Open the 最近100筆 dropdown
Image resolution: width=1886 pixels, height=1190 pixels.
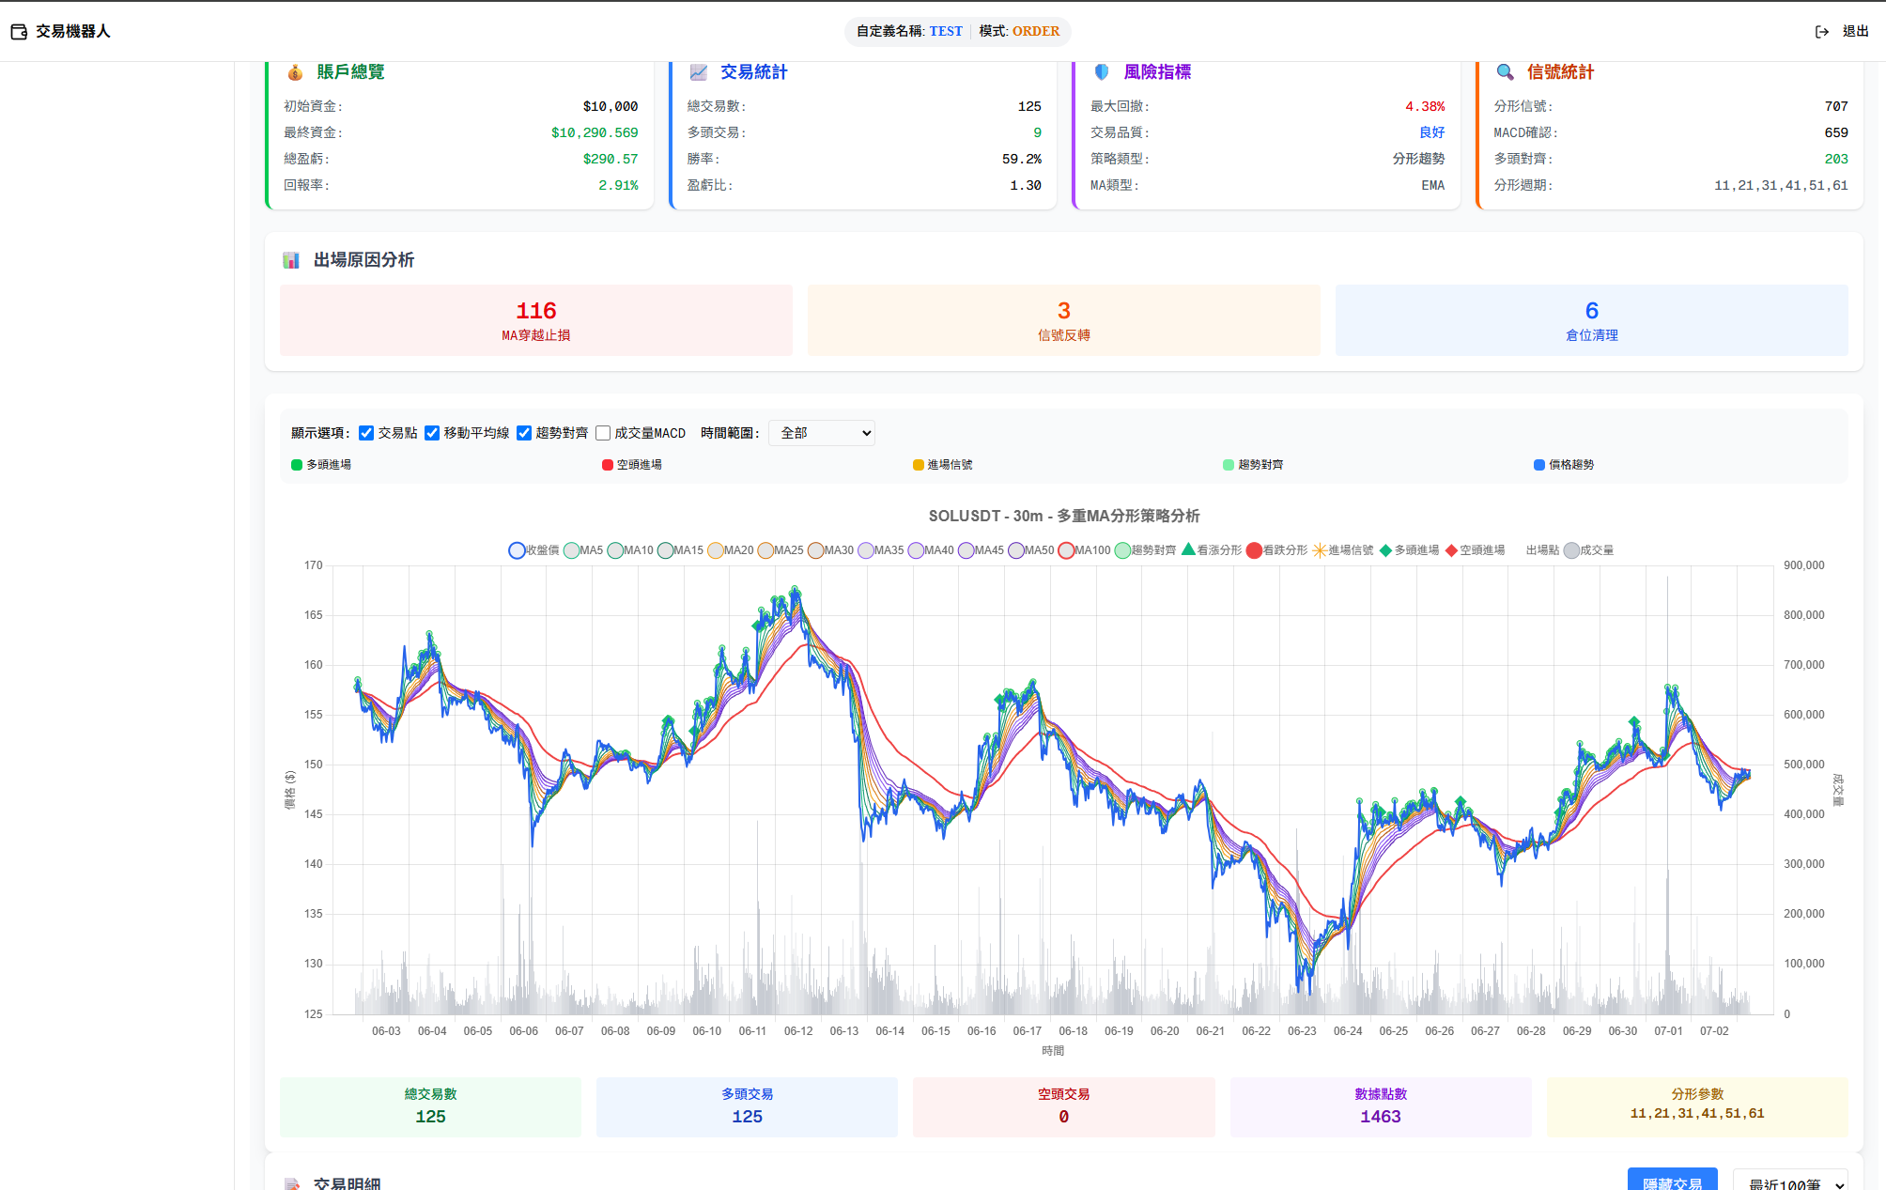coord(1790,1181)
